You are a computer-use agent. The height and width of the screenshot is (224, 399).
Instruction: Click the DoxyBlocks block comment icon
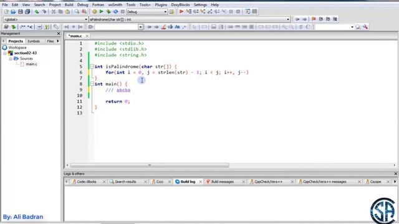click(23, 27)
